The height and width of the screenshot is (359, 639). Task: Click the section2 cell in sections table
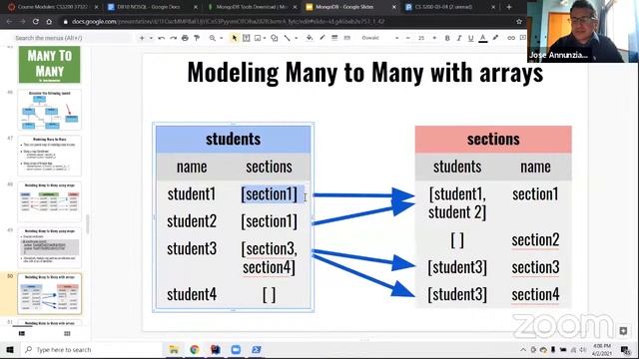pyautogui.click(x=535, y=240)
